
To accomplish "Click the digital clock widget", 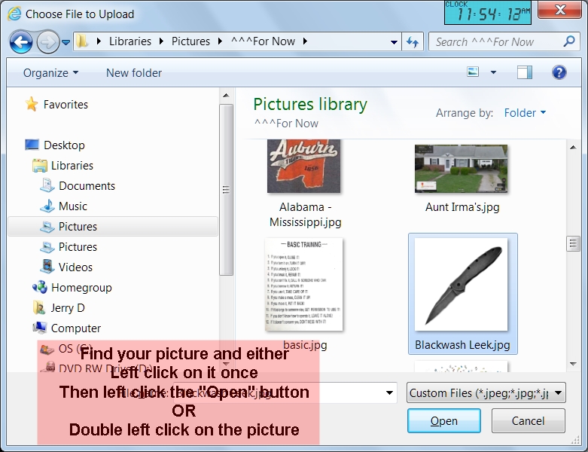I will point(488,12).
